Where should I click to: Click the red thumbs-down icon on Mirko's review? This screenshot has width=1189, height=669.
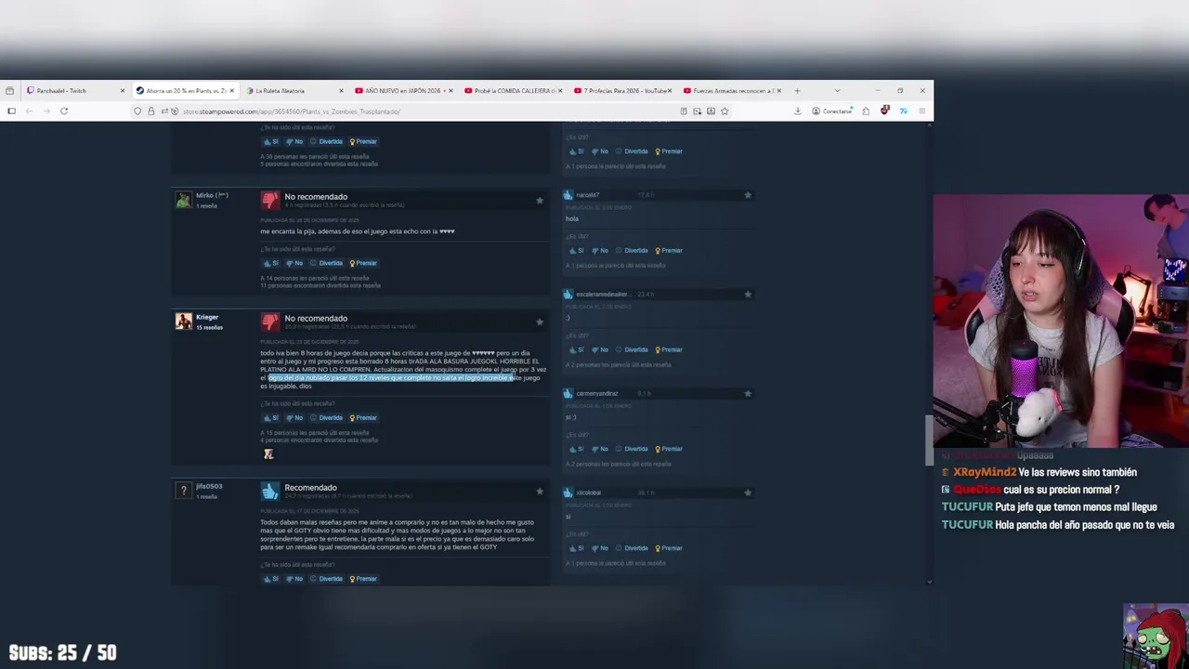click(x=269, y=200)
